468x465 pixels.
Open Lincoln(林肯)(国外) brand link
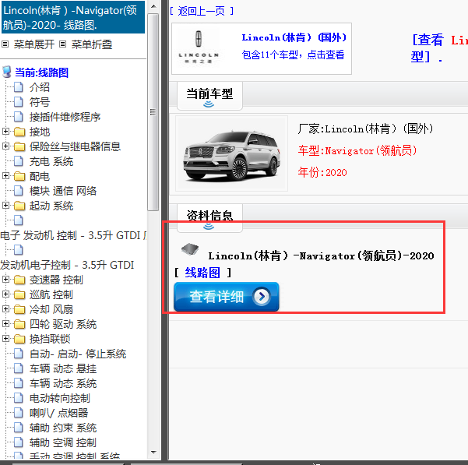[x=294, y=37]
